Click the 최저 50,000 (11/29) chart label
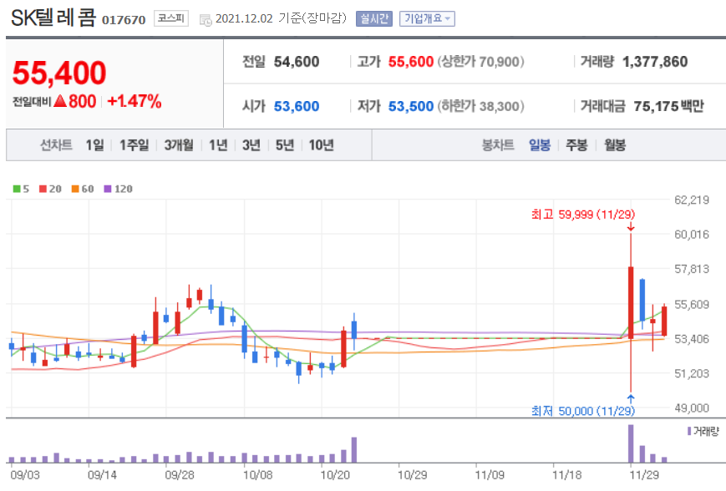 point(583,411)
